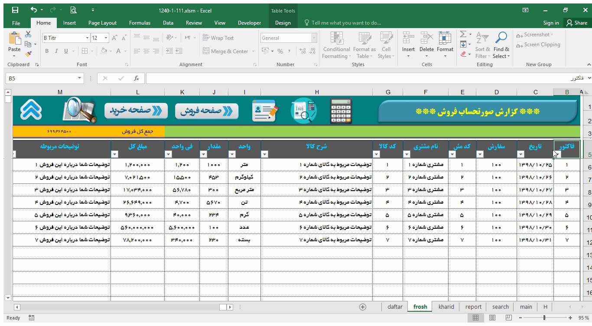Click the calculator icon in banner

click(341, 111)
